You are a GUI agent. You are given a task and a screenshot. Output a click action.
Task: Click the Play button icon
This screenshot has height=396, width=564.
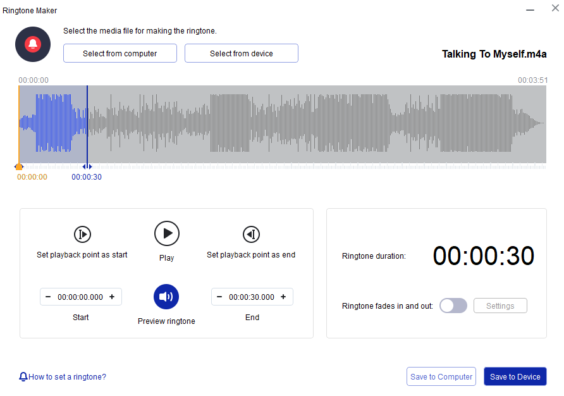click(167, 233)
